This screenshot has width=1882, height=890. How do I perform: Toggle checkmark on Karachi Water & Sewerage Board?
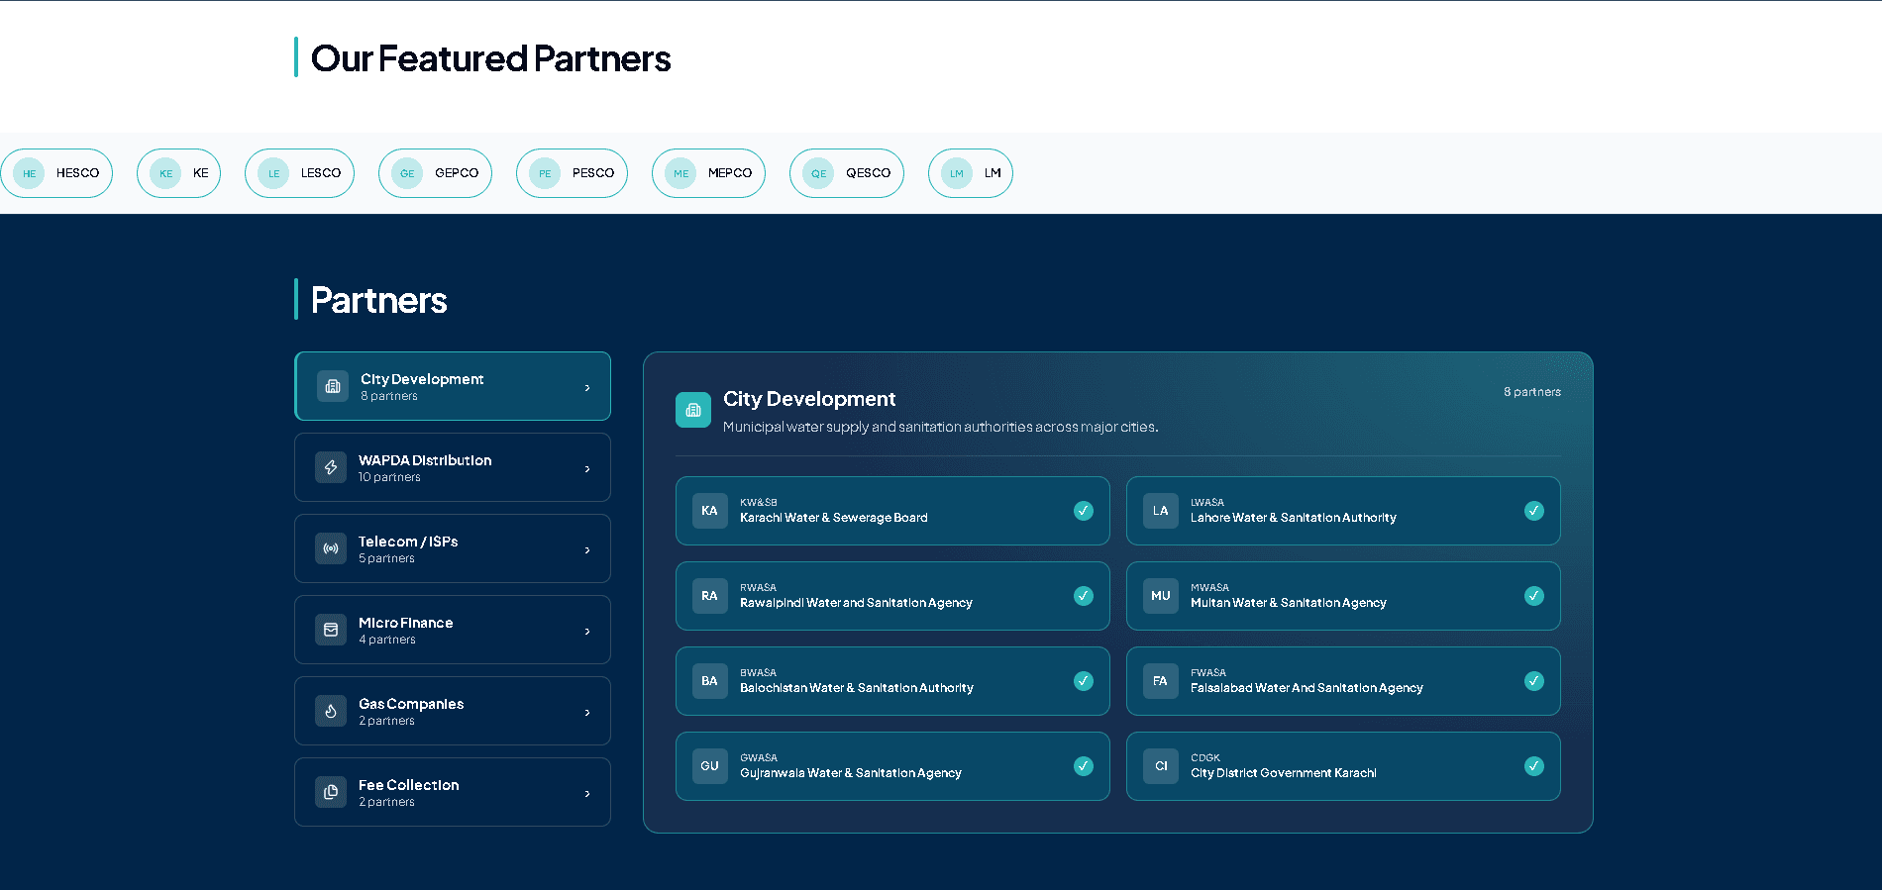click(x=1084, y=511)
